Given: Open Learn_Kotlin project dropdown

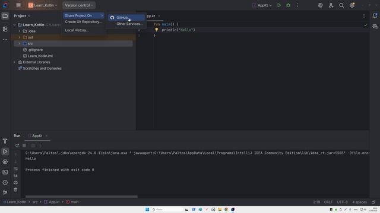Looking at the screenshot, I should 43,5.
